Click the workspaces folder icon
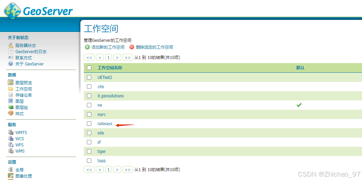This screenshot has width=362, height=180. coord(11,88)
